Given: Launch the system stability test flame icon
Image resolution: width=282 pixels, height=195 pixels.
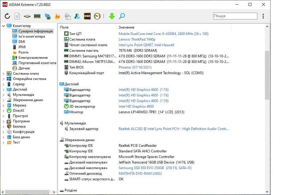Looking at the screenshot, I should 57,16.
